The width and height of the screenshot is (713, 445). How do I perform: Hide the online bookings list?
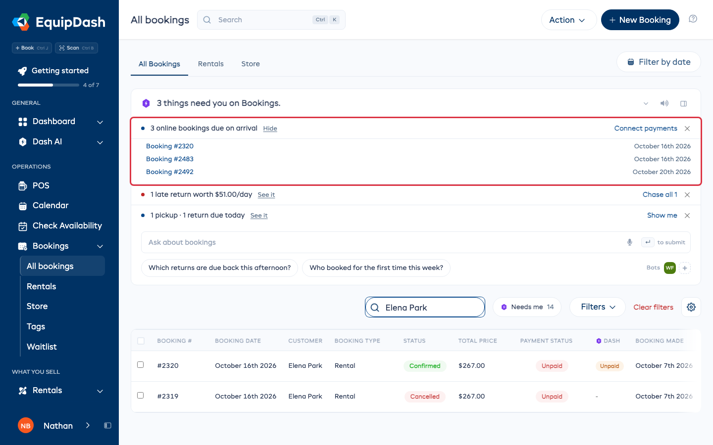point(270,129)
